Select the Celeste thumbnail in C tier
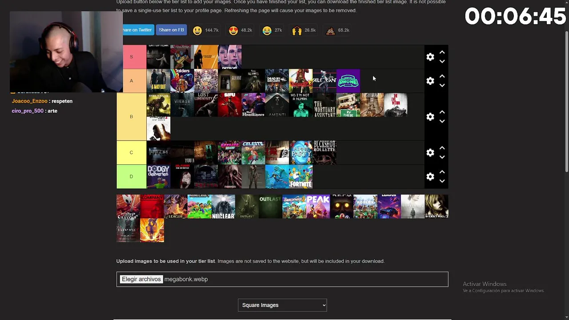The width and height of the screenshot is (569, 320). (253, 152)
